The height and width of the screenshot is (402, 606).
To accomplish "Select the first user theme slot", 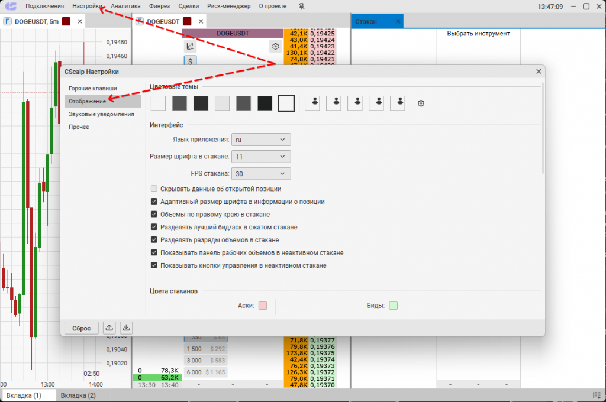I will pos(312,103).
